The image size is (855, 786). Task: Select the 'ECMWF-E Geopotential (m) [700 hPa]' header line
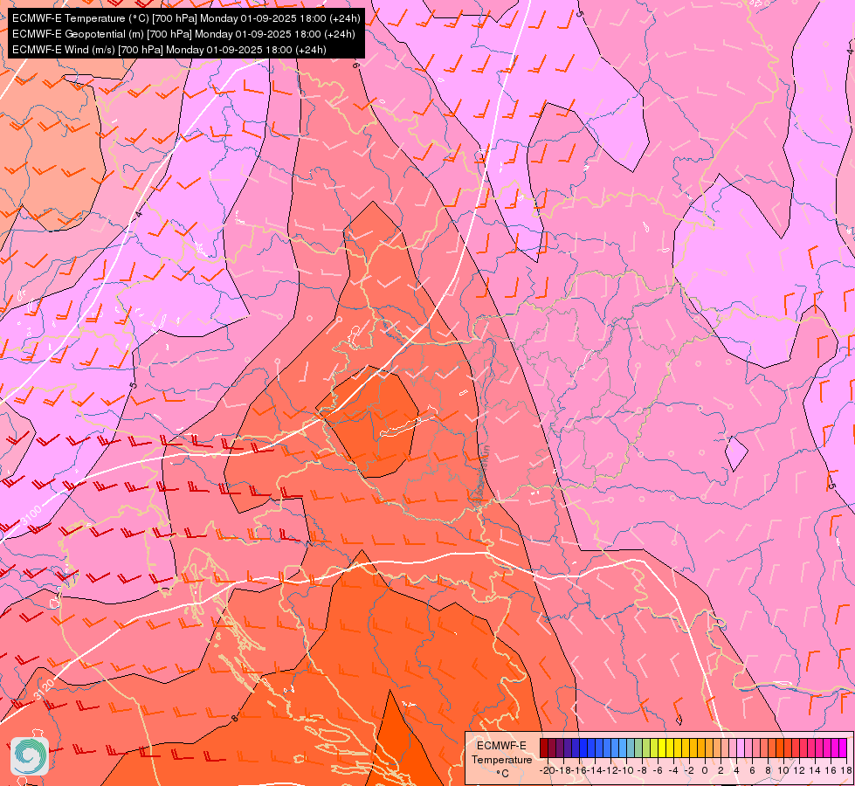pyautogui.click(x=183, y=34)
